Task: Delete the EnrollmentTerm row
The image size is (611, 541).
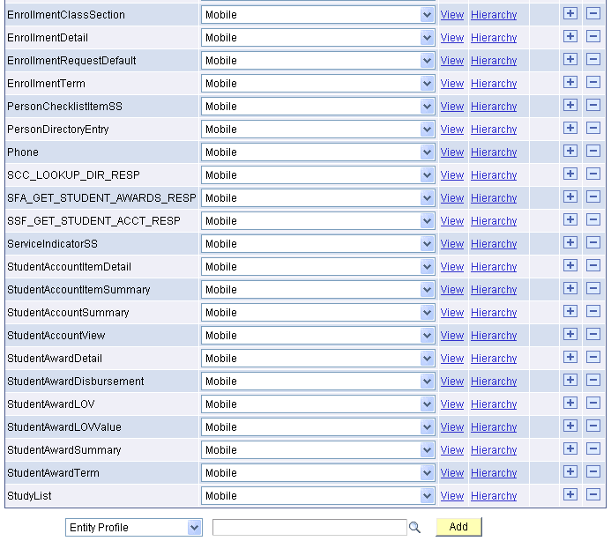Action: [593, 82]
